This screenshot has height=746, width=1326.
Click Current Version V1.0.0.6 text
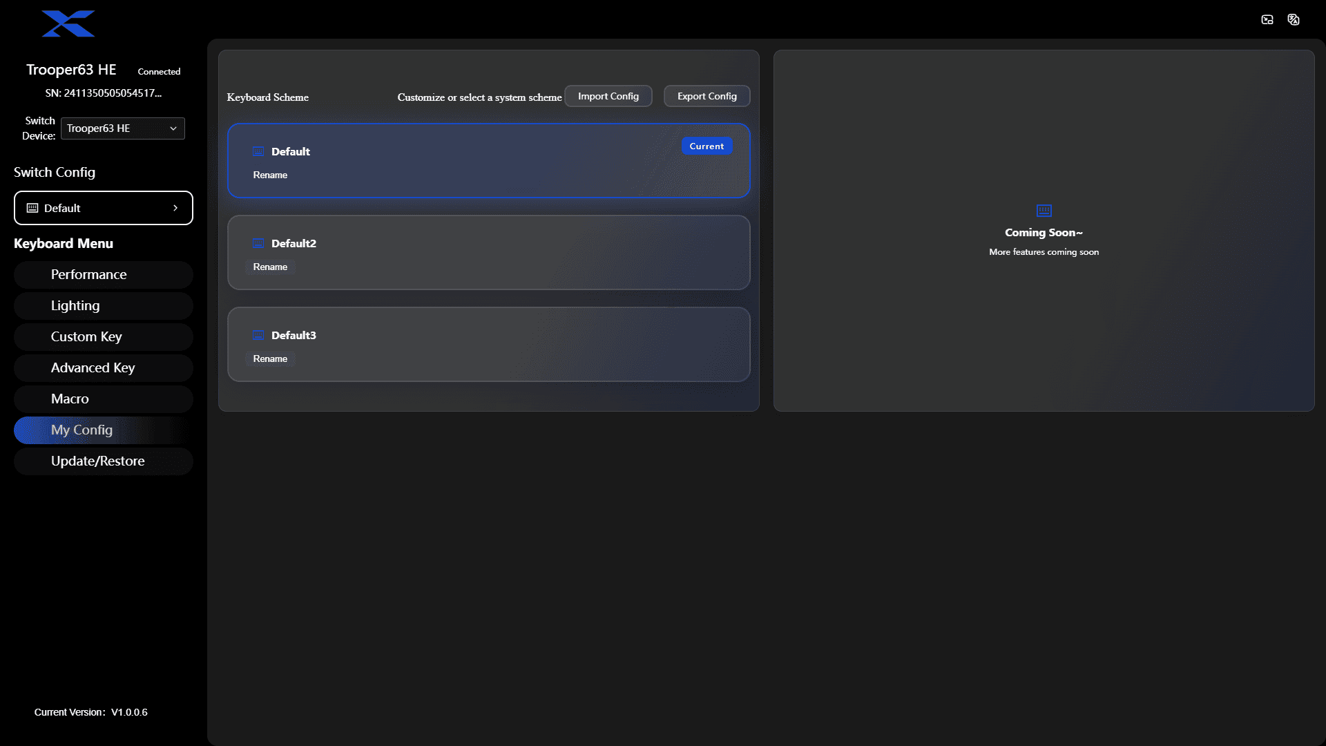click(91, 712)
